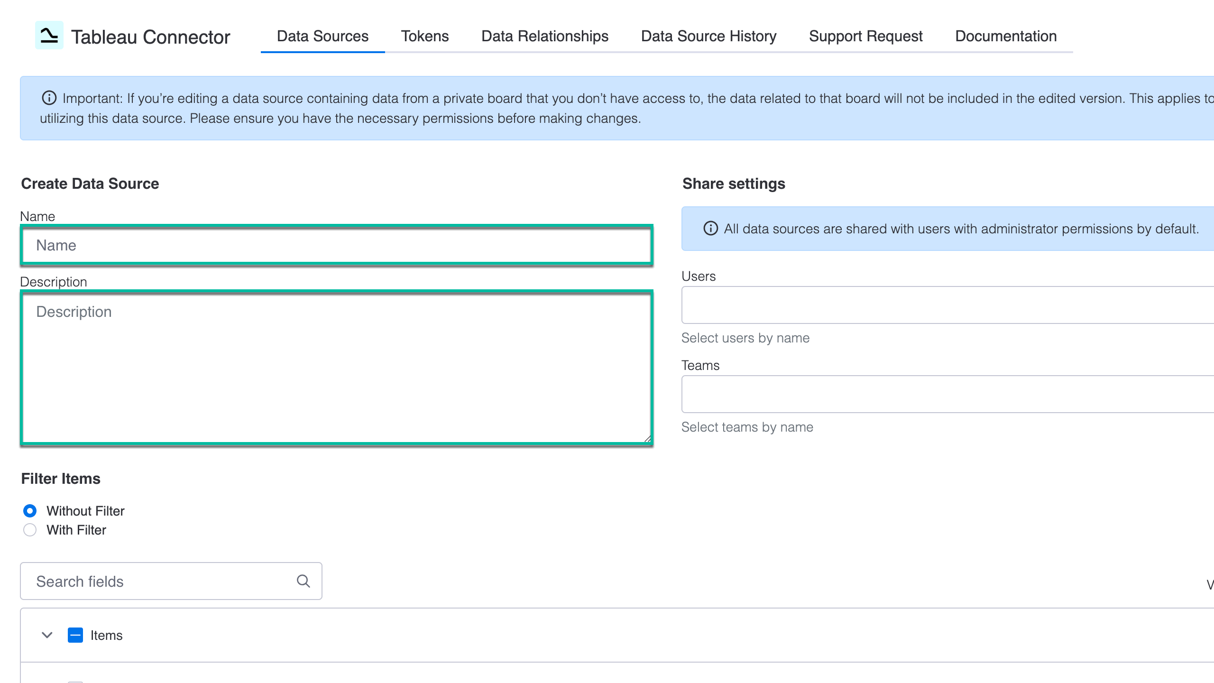1214x683 pixels.
Task: Click inside the Search fields box
Action: [156, 581]
